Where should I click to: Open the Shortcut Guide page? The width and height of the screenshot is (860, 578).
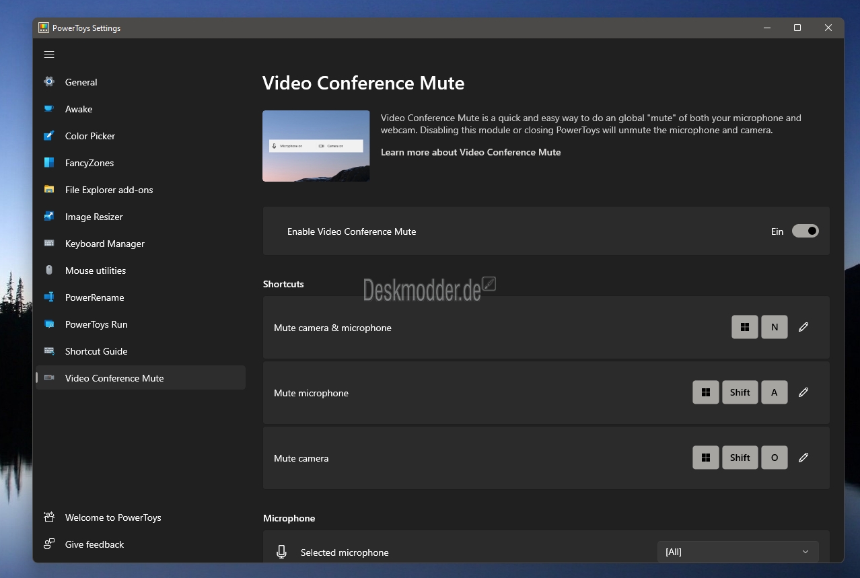pyautogui.click(x=96, y=351)
